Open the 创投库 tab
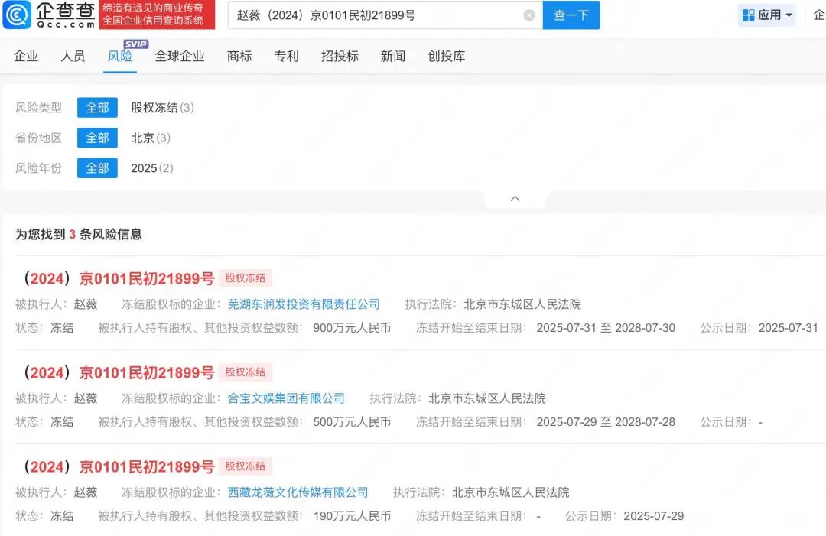The height and width of the screenshot is (536, 826). pyautogui.click(x=446, y=57)
